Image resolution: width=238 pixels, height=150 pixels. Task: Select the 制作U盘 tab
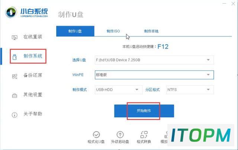[75, 31]
